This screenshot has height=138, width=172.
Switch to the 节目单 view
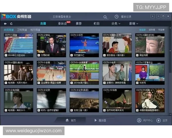161,30
